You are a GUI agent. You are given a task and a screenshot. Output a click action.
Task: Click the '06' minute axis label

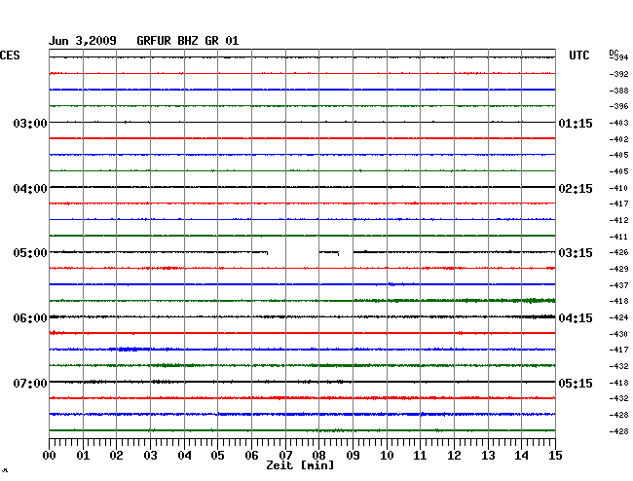[x=251, y=456]
